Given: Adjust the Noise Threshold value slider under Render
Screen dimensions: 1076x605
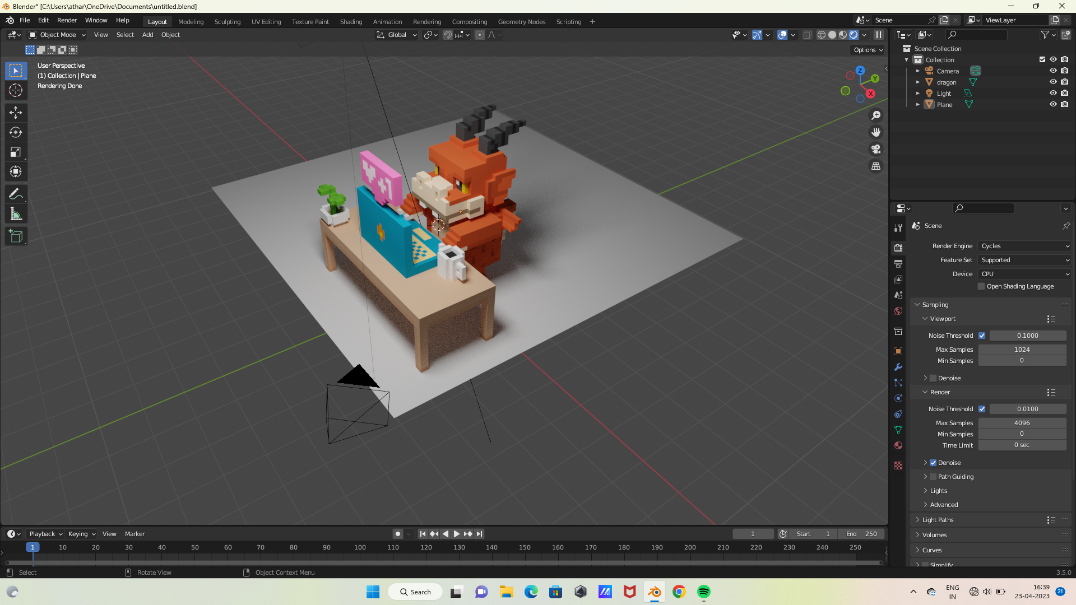Looking at the screenshot, I should (x=1027, y=409).
